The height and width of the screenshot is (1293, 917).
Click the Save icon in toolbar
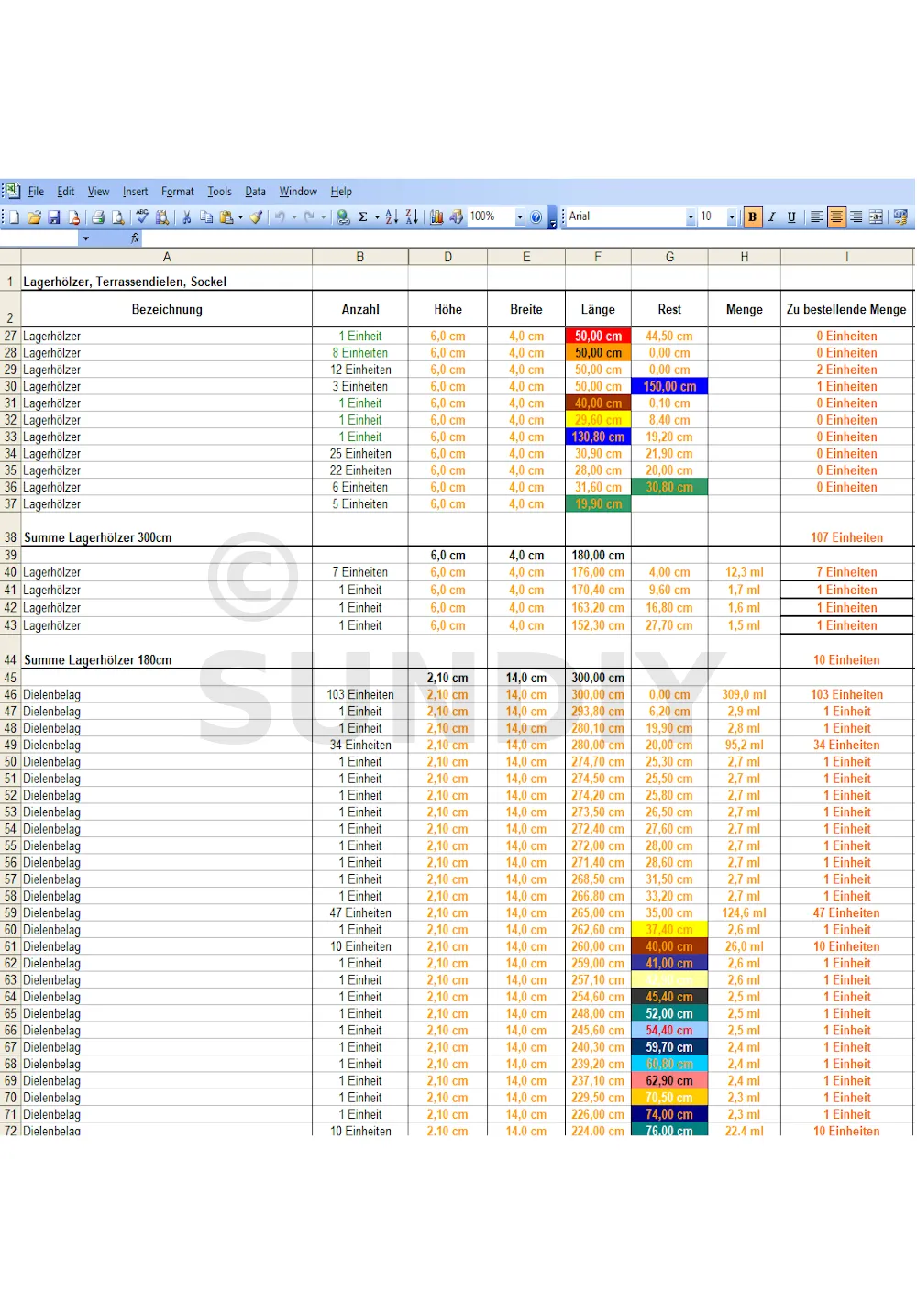click(54, 217)
